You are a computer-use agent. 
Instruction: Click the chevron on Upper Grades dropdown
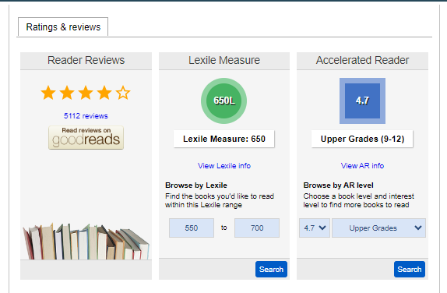point(418,228)
